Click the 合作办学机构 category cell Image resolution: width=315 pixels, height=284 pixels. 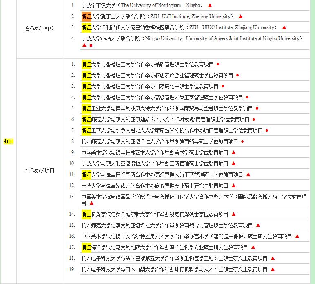[40, 29]
